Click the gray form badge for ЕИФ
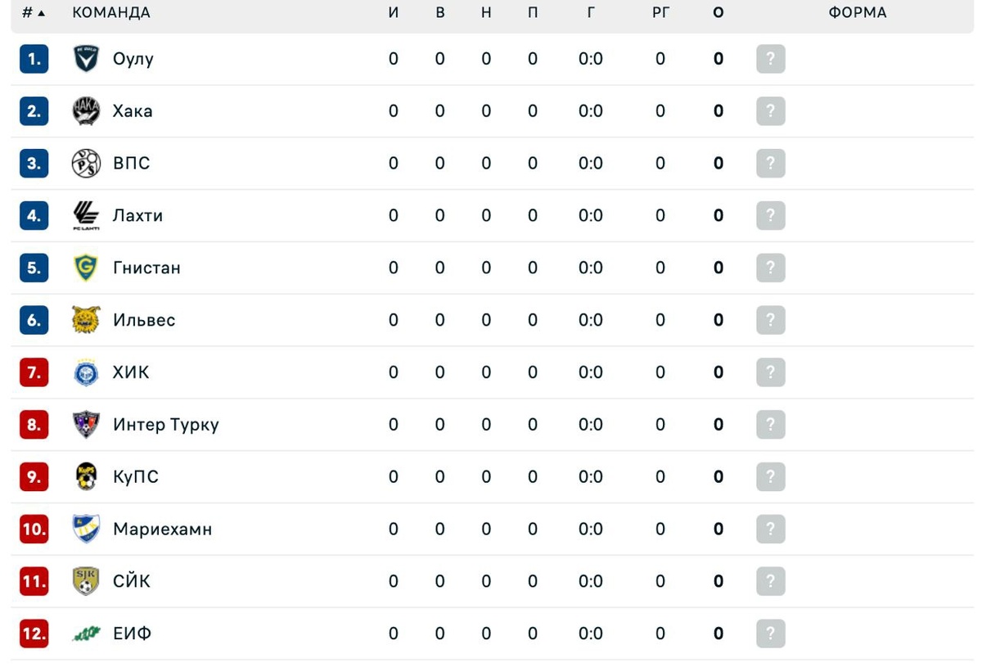Viewport: 982px width, 667px height. (x=771, y=633)
